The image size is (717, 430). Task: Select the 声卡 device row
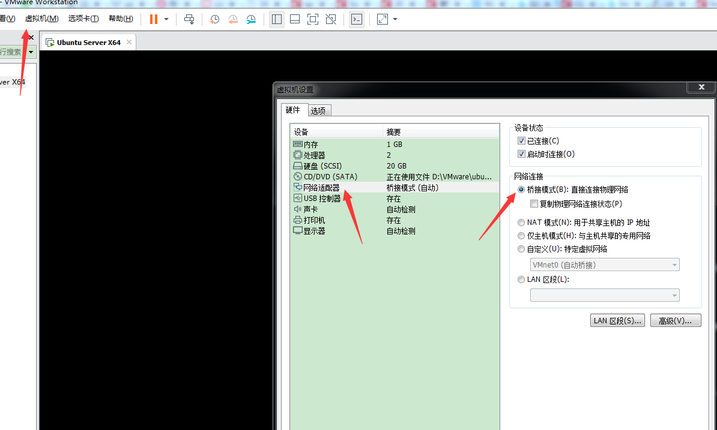pos(395,209)
